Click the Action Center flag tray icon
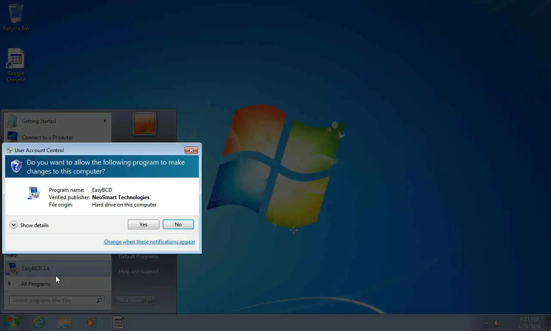The height and width of the screenshot is (331, 551). [x=497, y=323]
